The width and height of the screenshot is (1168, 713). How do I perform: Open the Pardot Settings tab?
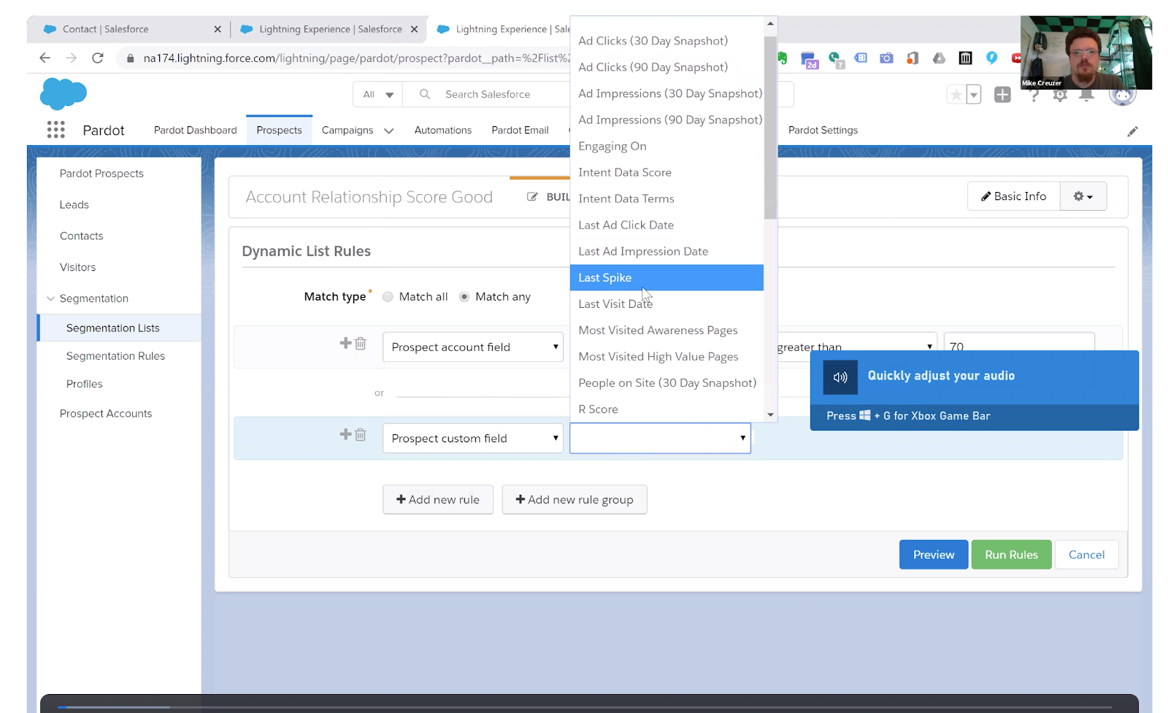(823, 130)
